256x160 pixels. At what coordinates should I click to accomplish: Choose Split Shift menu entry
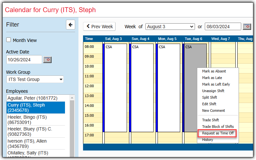[x=209, y=97]
